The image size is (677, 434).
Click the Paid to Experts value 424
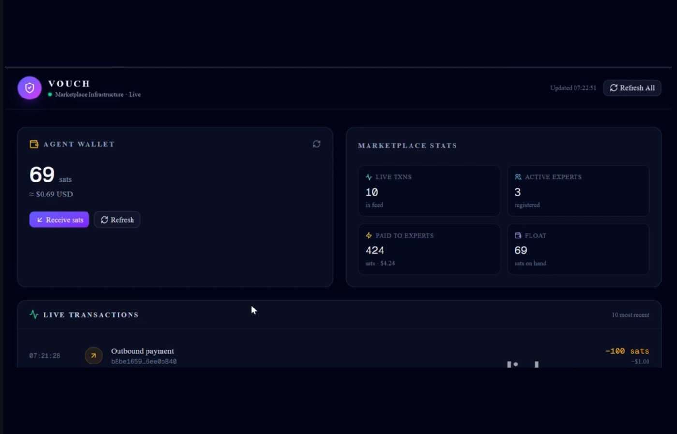coord(375,251)
